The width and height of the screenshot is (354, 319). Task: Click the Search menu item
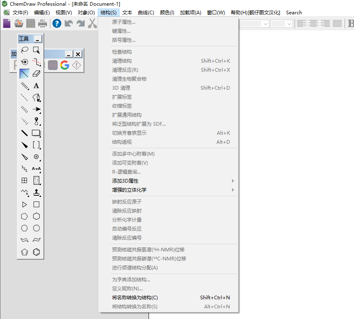tap(294, 13)
